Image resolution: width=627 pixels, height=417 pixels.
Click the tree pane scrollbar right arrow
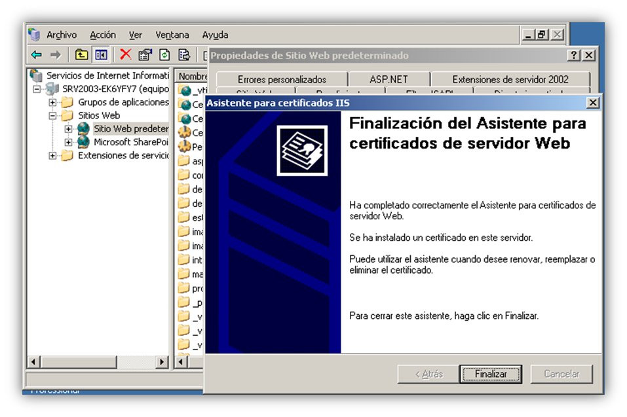click(162, 362)
